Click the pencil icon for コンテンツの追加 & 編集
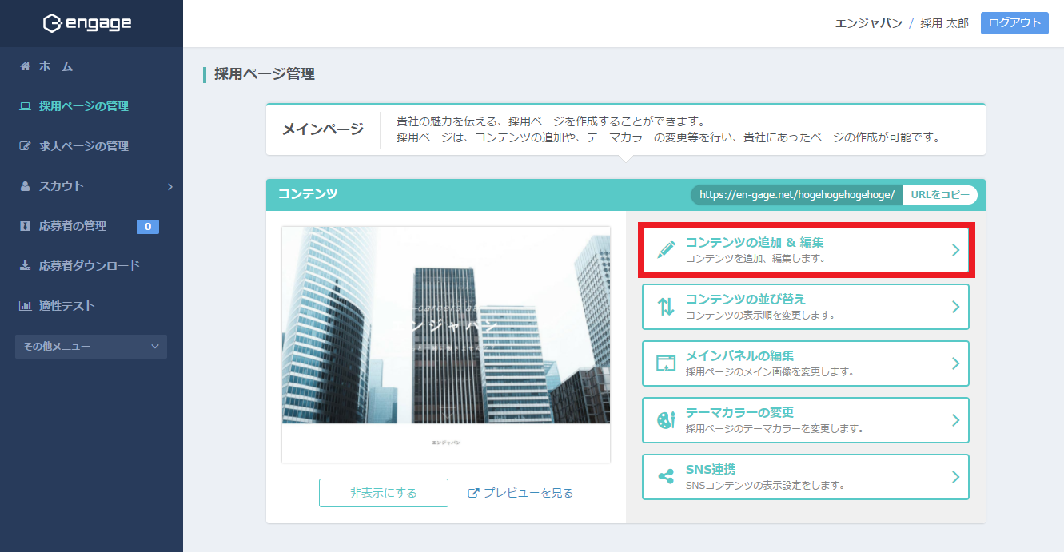1064x552 pixels. pos(666,249)
